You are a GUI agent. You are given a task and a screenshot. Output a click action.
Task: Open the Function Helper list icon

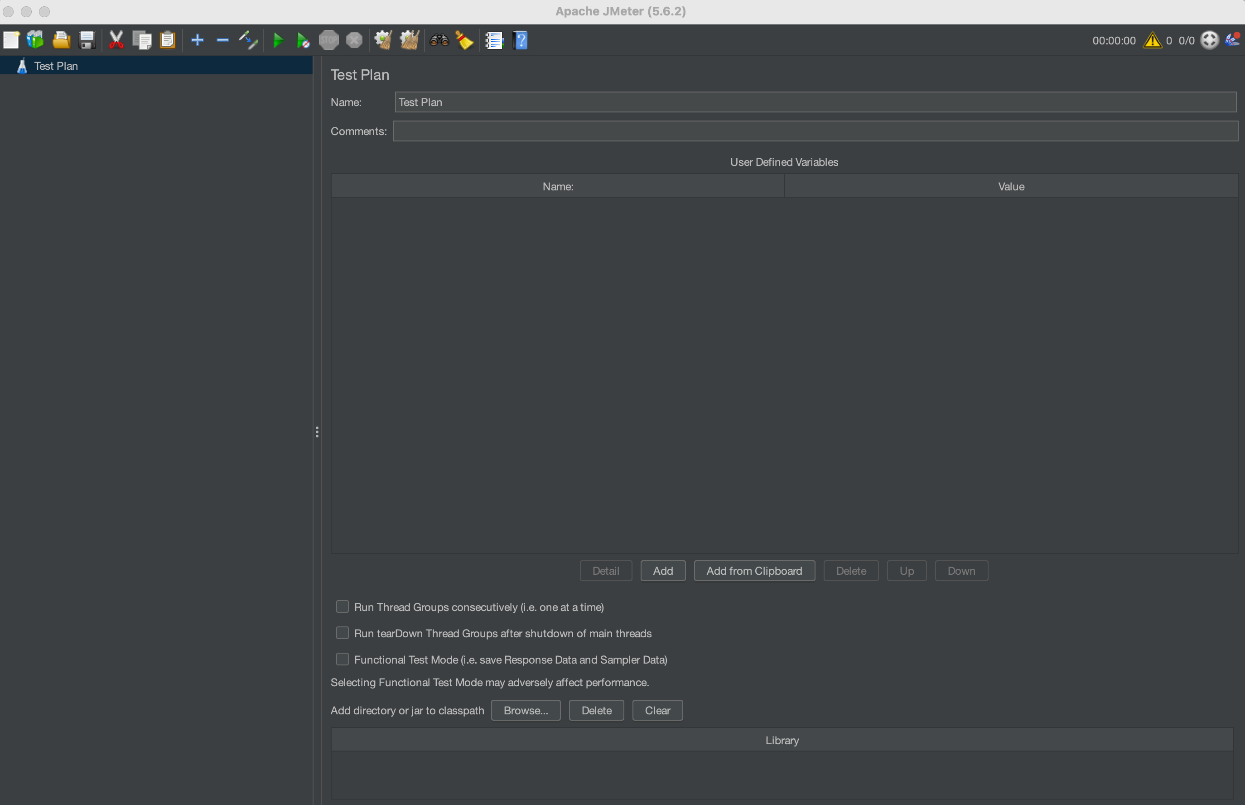tap(493, 40)
